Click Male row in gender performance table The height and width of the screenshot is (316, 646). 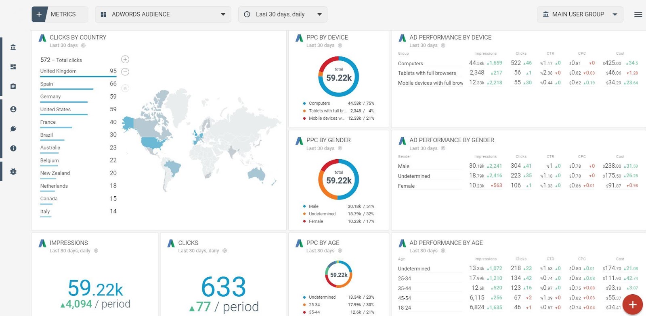click(518, 166)
